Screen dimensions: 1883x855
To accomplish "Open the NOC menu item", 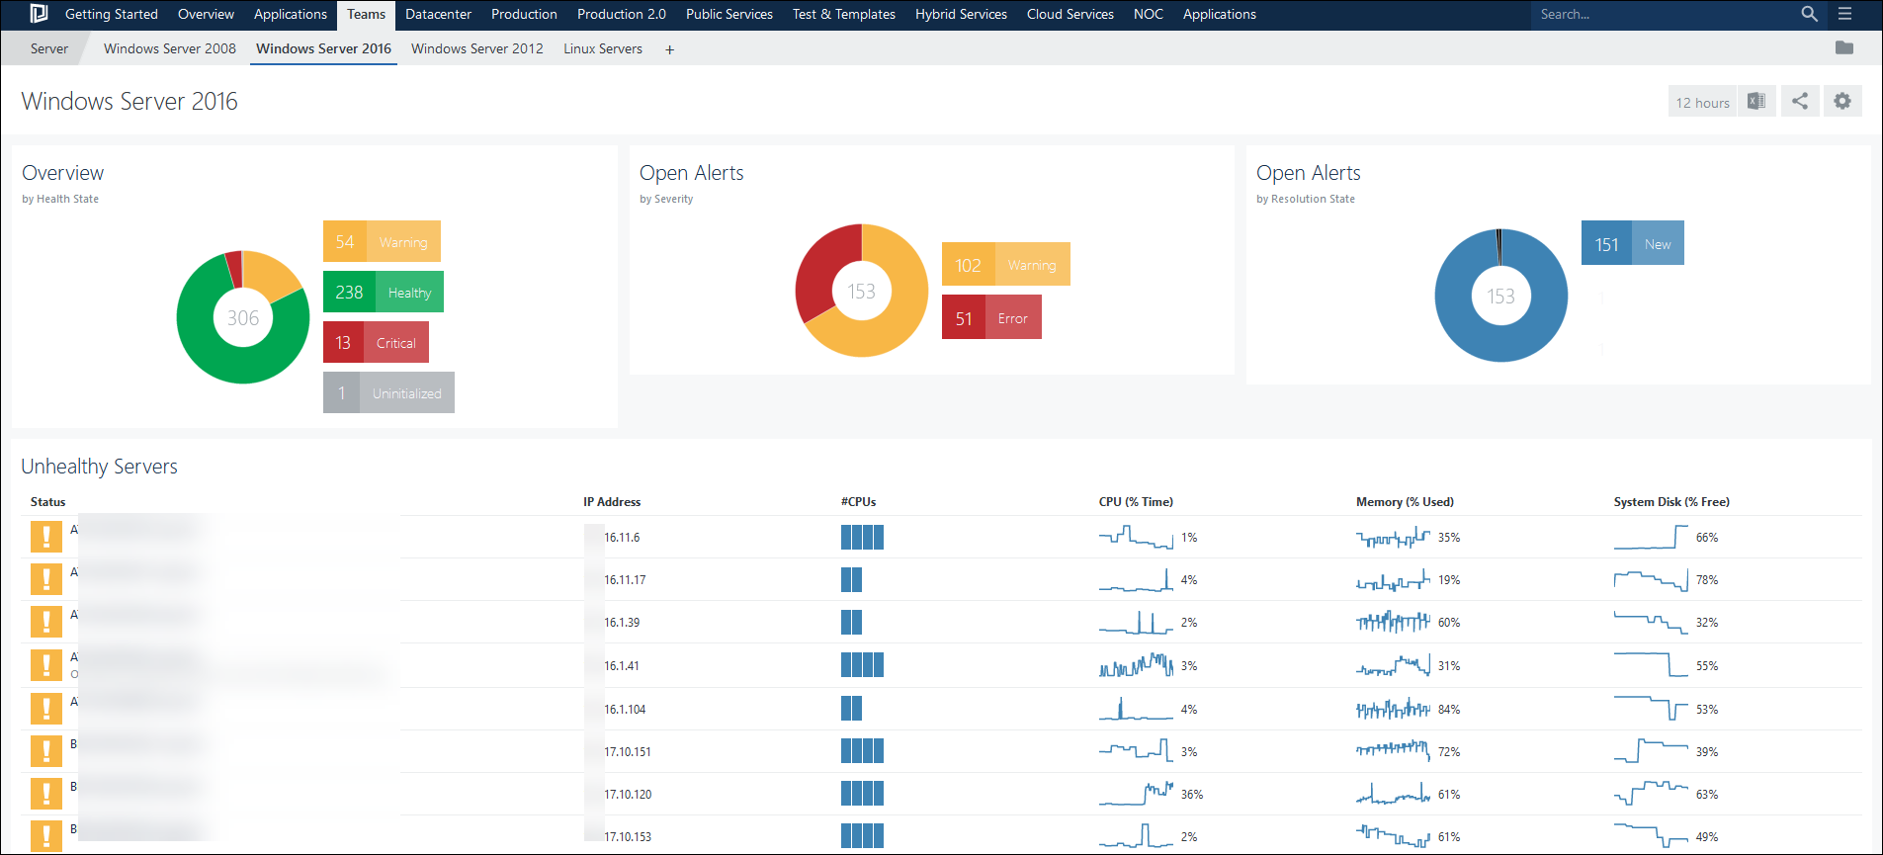I will point(1149,14).
